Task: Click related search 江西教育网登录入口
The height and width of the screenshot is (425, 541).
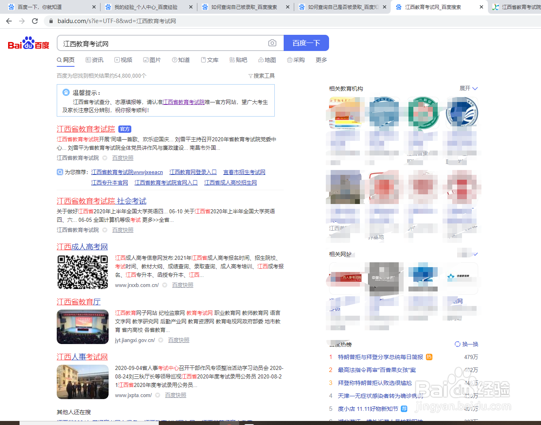Action: pyautogui.click(x=193, y=172)
